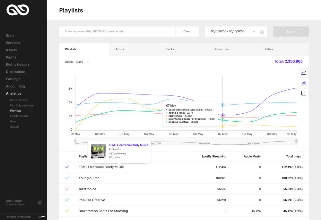Toggle ESM | Electronic Study Music checkmark
Image resolution: width=321 pixels, height=220 pixels.
pyautogui.click(x=67, y=167)
